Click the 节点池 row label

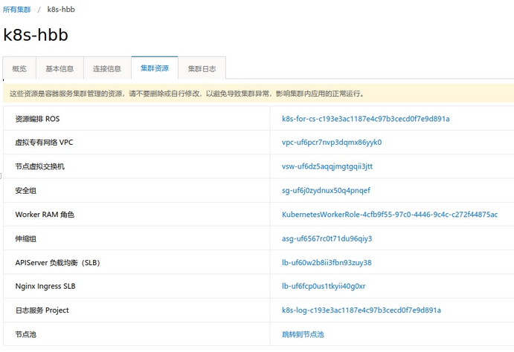coord(25,334)
